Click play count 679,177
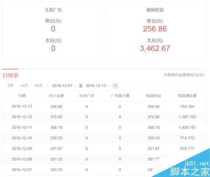 (187, 148)
